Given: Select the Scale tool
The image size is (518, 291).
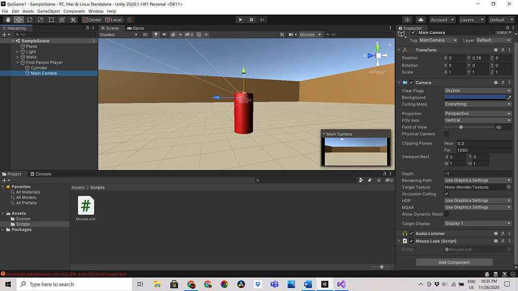Looking at the screenshot, I should pos(40,20).
